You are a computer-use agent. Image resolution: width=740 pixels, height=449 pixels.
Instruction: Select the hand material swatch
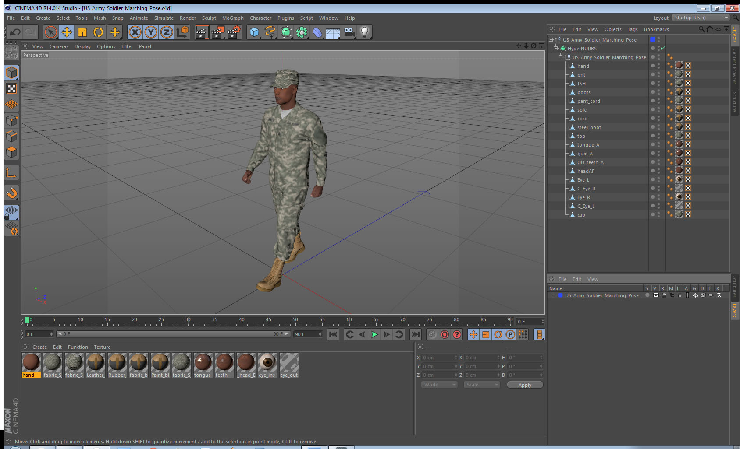tap(31, 365)
